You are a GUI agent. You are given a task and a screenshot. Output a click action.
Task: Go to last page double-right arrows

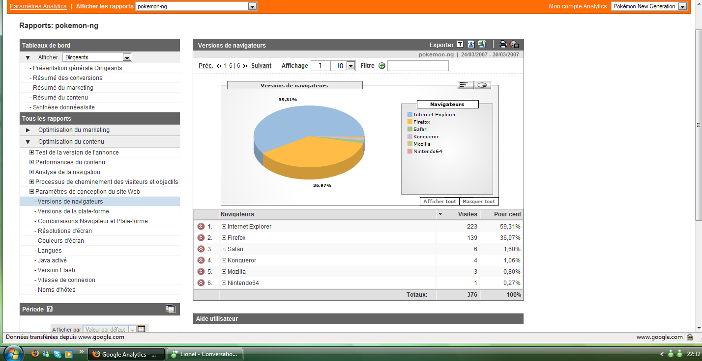[245, 66]
